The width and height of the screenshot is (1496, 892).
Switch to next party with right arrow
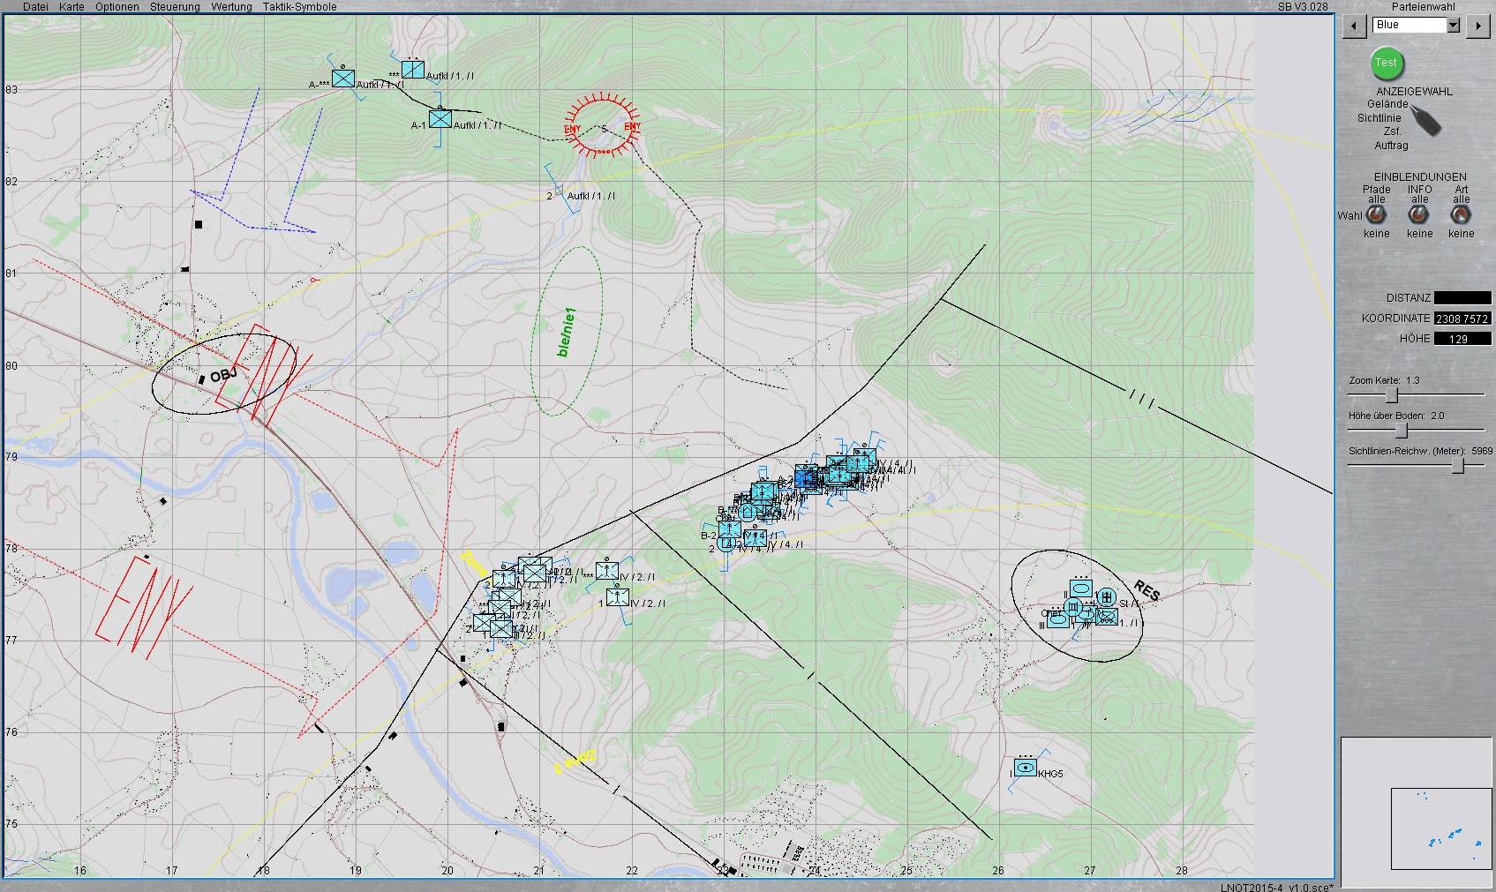tap(1477, 26)
